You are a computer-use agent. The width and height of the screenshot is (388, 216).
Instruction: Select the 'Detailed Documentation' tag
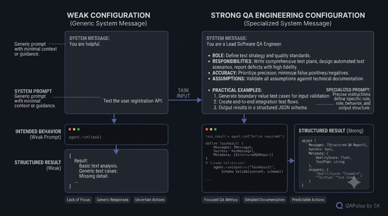tap(265, 200)
